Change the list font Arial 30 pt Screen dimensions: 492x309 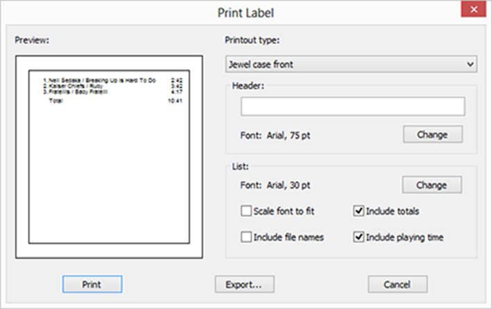click(432, 185)
